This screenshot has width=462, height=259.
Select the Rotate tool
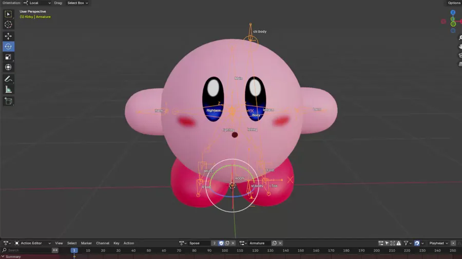coord(8,47)
